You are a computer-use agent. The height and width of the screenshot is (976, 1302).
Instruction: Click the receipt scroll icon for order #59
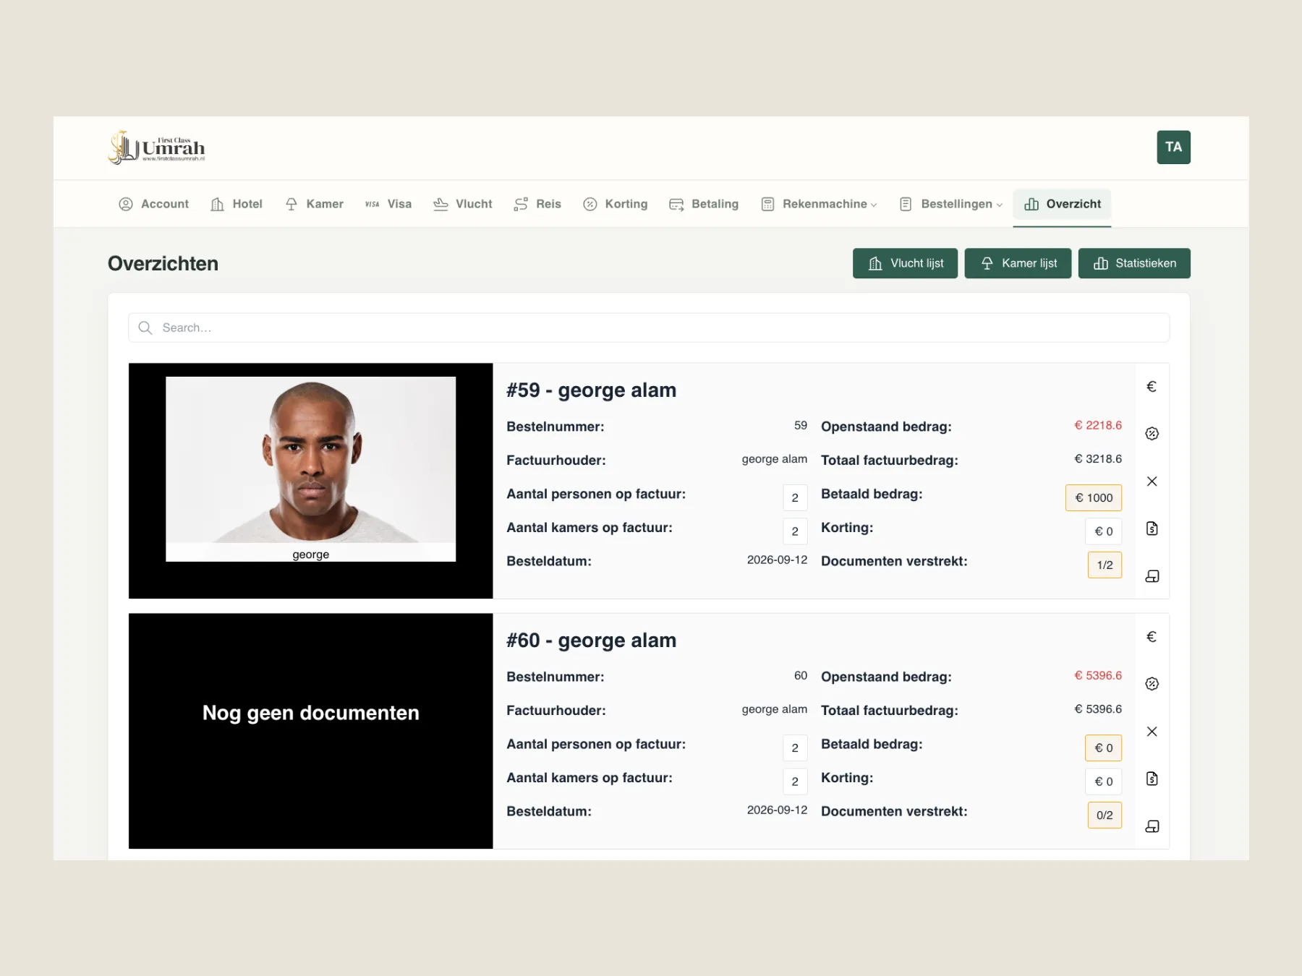click(x=1152, y=576)
